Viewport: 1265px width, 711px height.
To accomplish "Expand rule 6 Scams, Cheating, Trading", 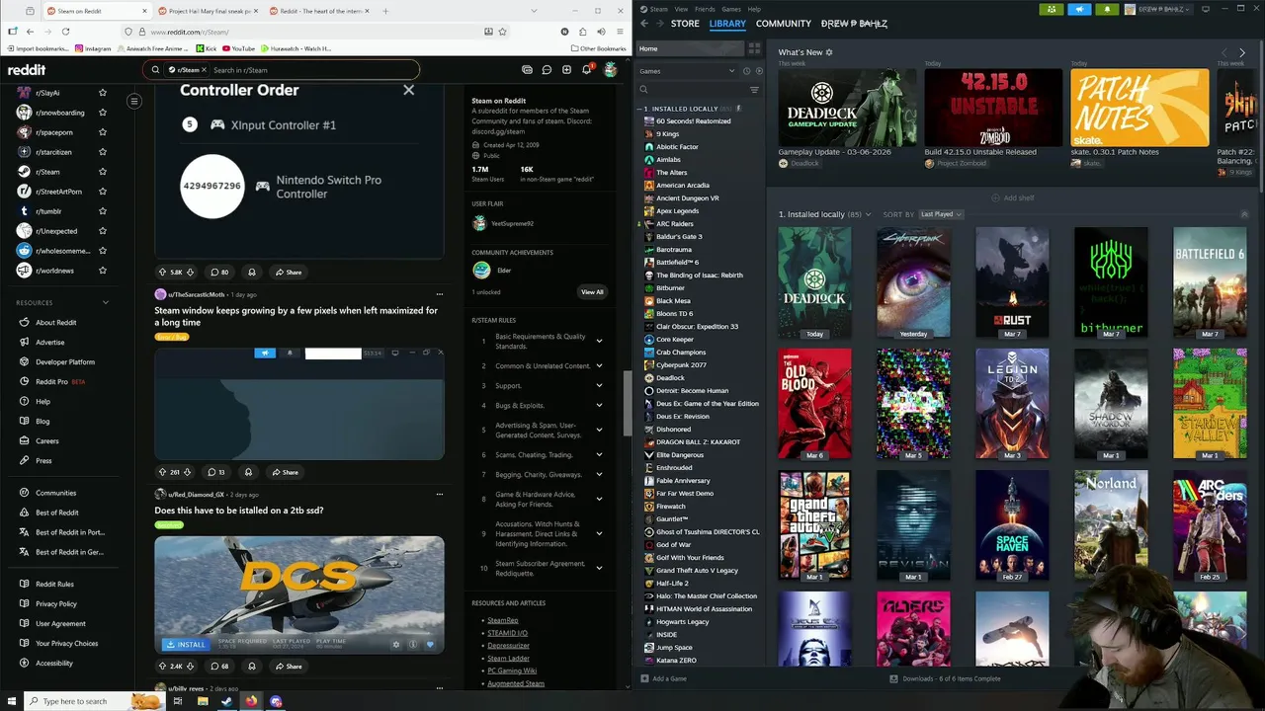I will point(599,454).
